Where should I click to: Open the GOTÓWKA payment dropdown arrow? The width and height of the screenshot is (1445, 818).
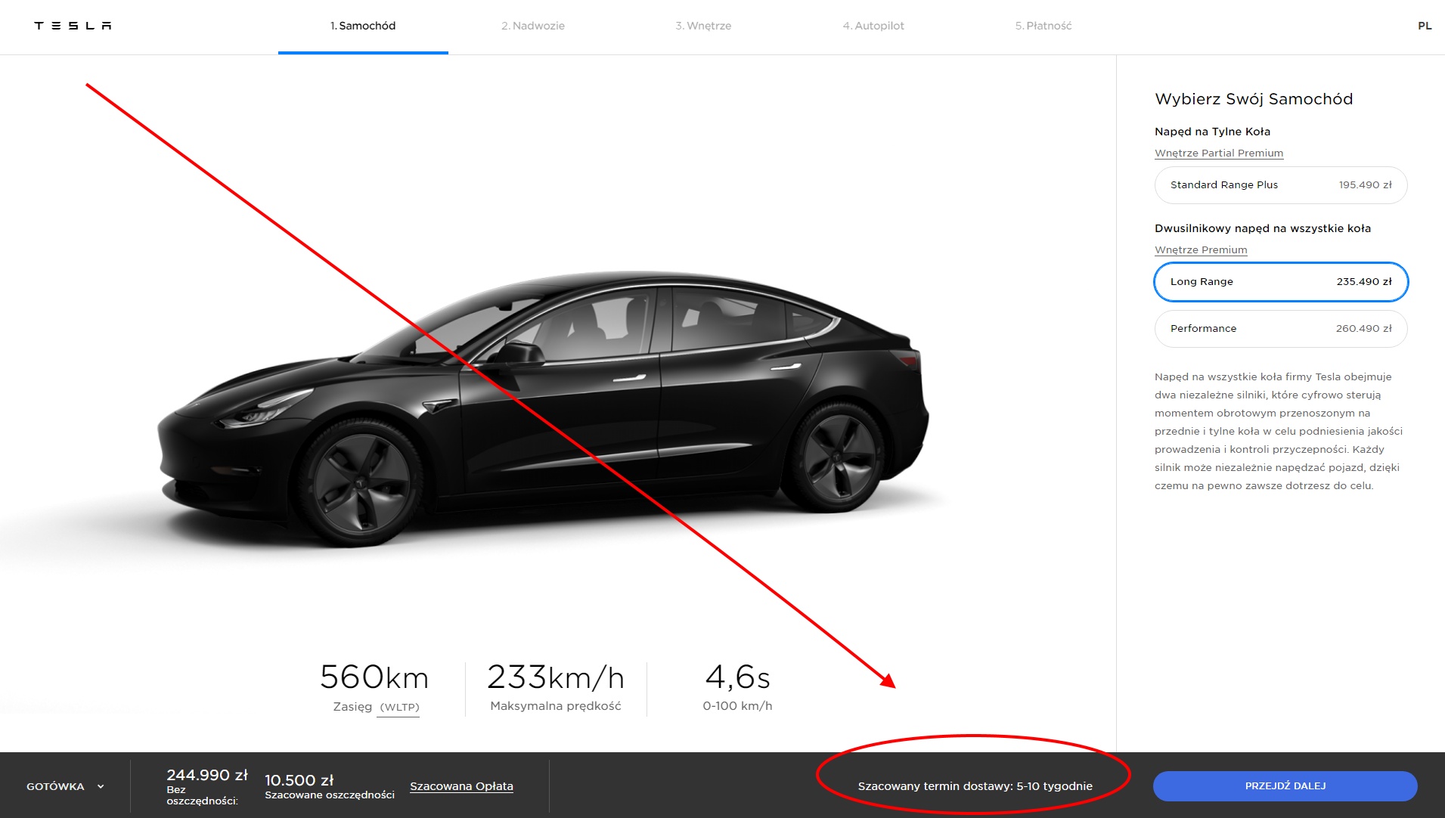pyautogui.click(x=101, y=787)
